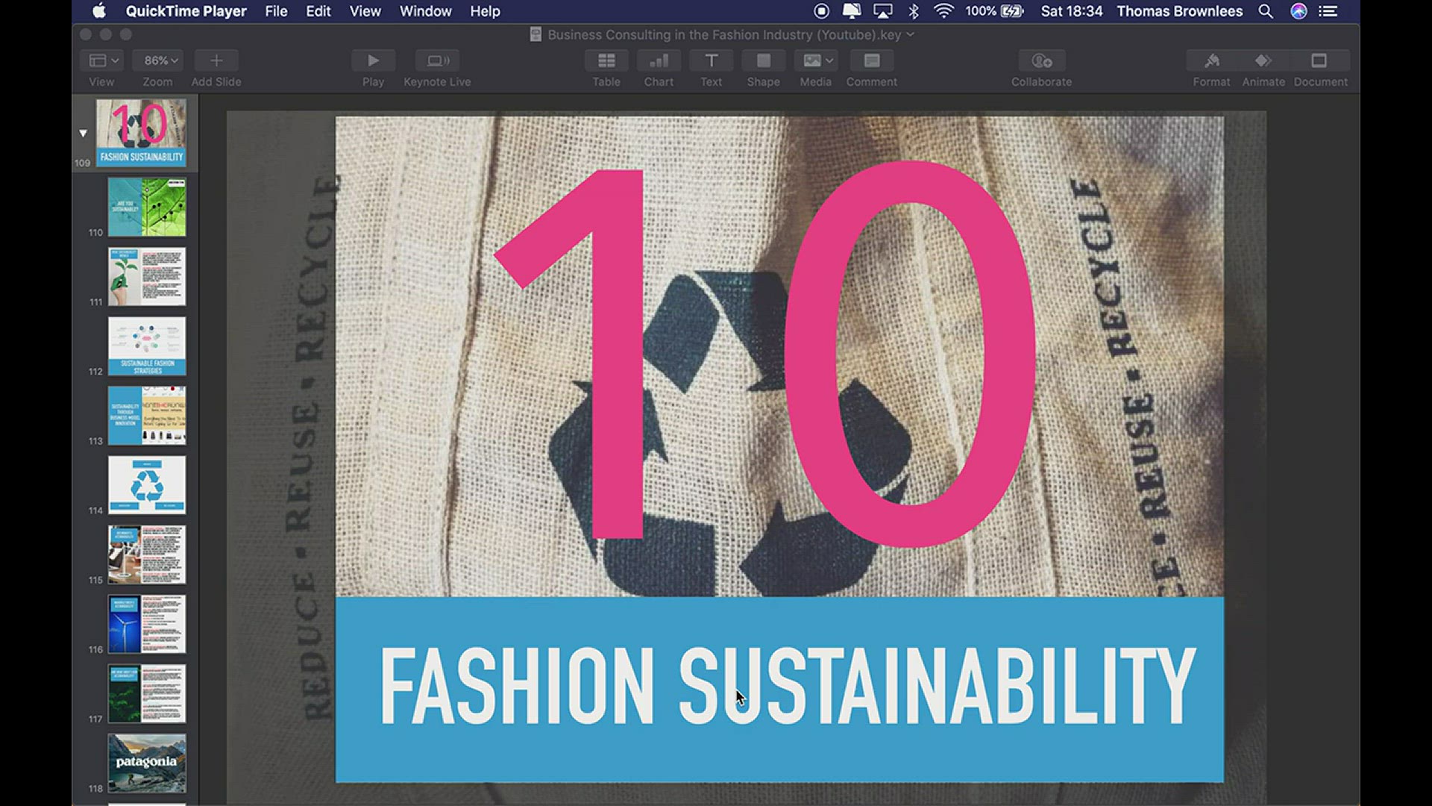Add a Text box
Image resolution: width=1432 pixels, height=806 pixels.
(711, 60)
